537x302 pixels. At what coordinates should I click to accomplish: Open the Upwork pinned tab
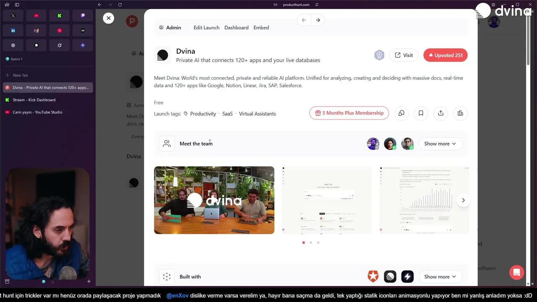tap(83, 31)
